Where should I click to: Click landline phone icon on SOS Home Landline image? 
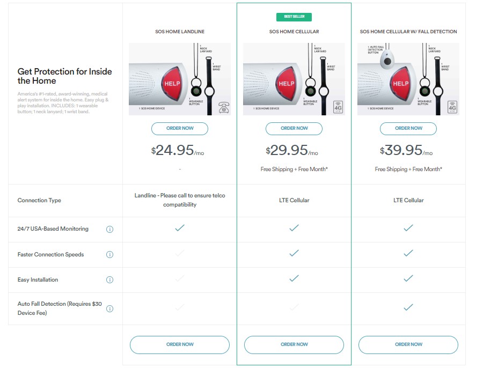(224, 108)
